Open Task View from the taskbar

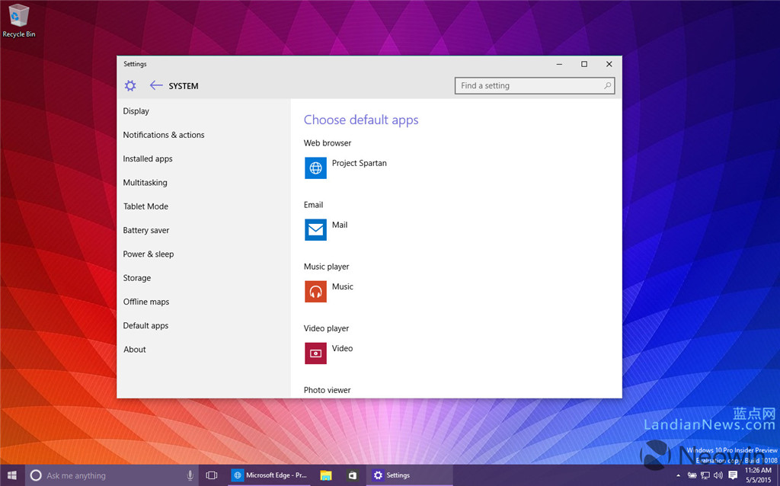point(211,475)
